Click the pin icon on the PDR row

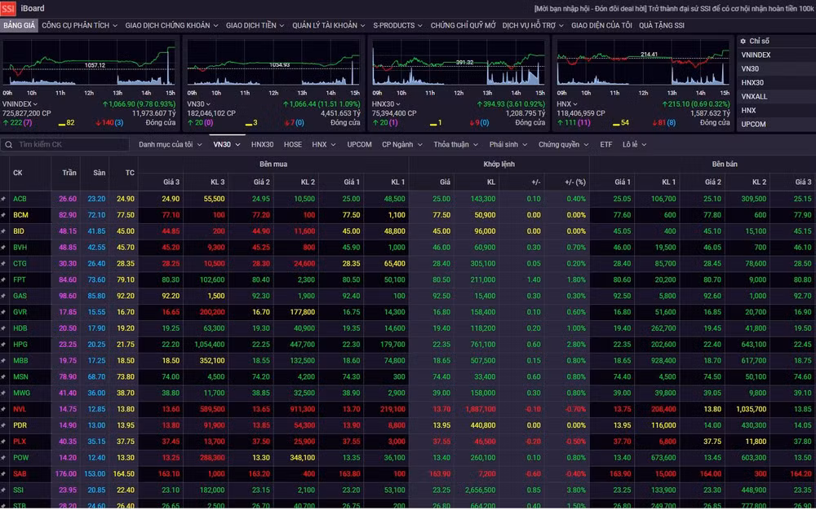tap(3, 425)
